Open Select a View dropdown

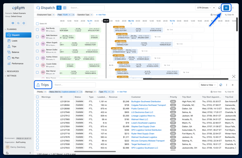click(208, 85)
